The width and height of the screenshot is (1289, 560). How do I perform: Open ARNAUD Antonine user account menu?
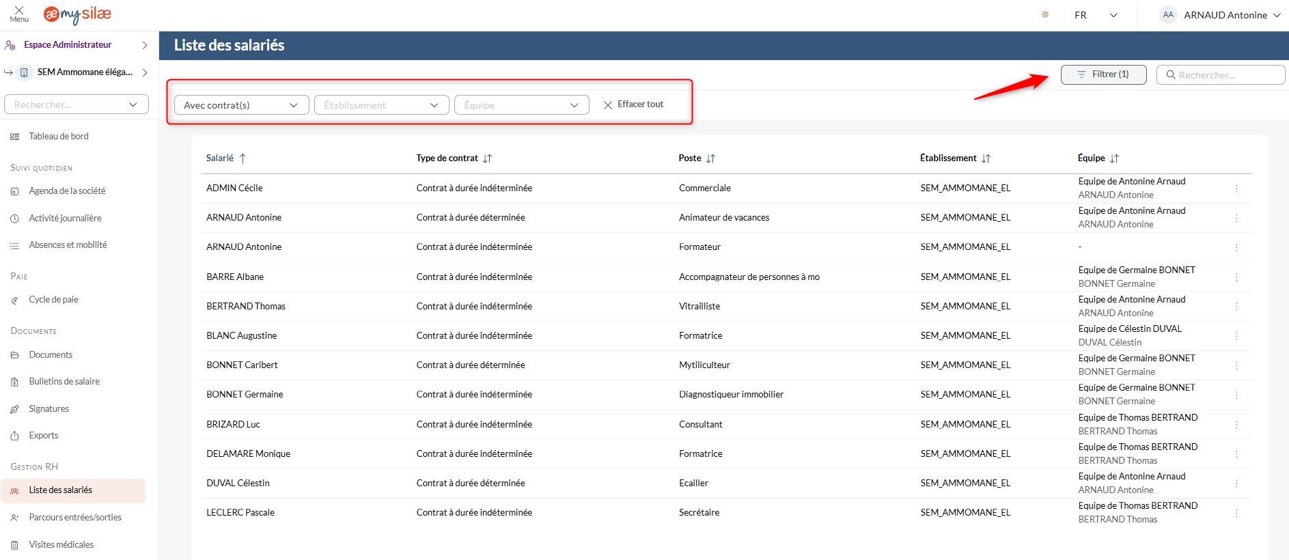pos(1221,15)
